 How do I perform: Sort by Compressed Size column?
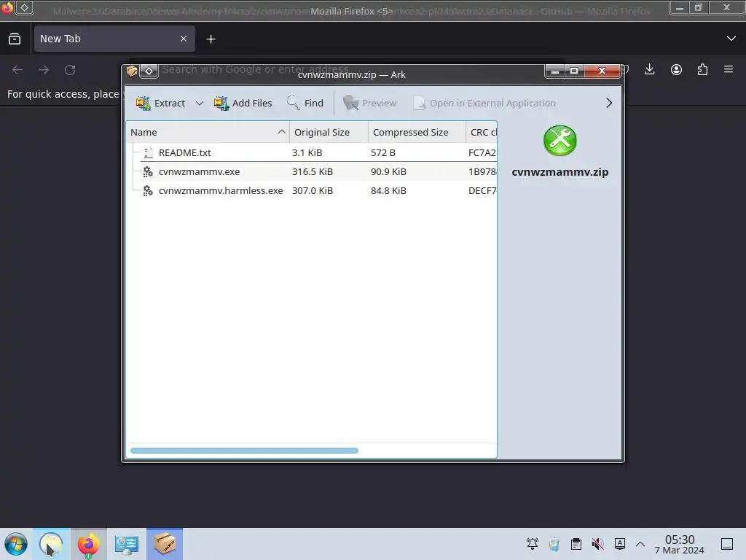tap(417, 133)
